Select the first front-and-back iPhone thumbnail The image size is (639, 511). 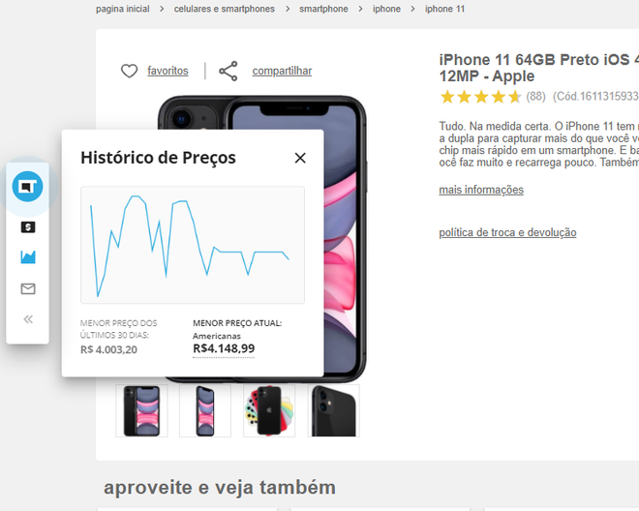point(141,410)
